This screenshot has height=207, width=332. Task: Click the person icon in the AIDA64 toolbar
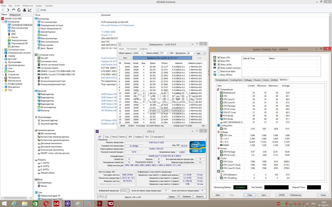tap(24, 10)
